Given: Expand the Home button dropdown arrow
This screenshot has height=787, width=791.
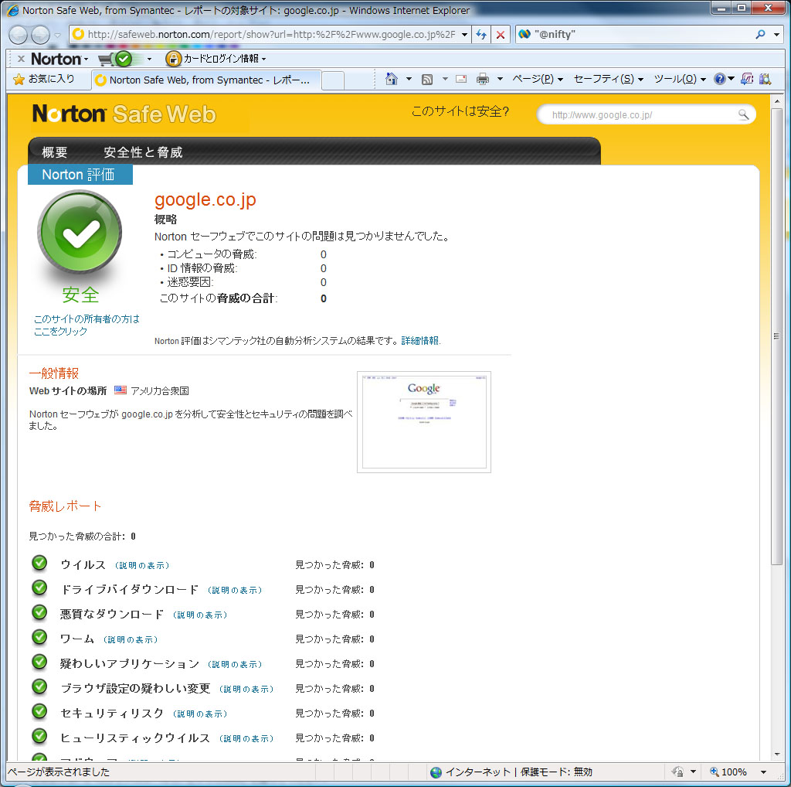Looking at the screenshot, I should [409, 79].
